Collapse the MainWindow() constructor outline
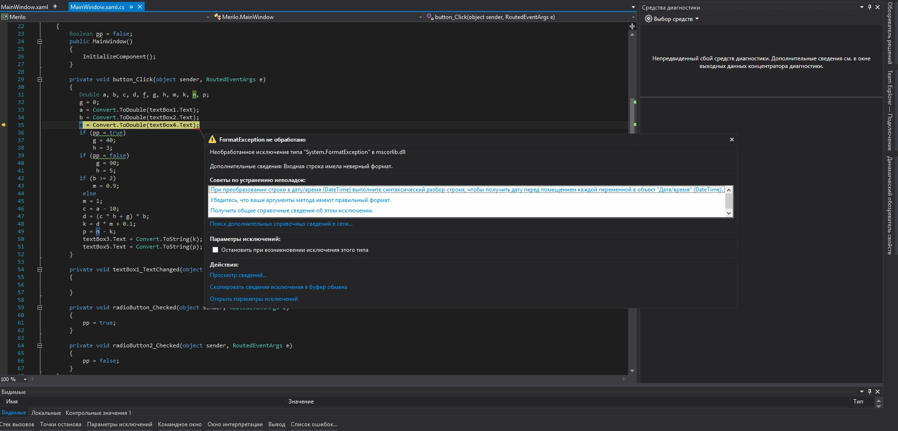The image size is (898, 431). pyautogui.click(x=39, y=41)
